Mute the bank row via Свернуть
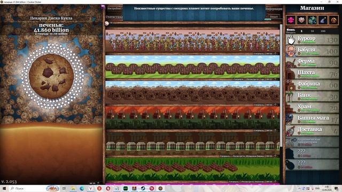The width and height of the screenshot is (342, 192). (x=224, y=156)
